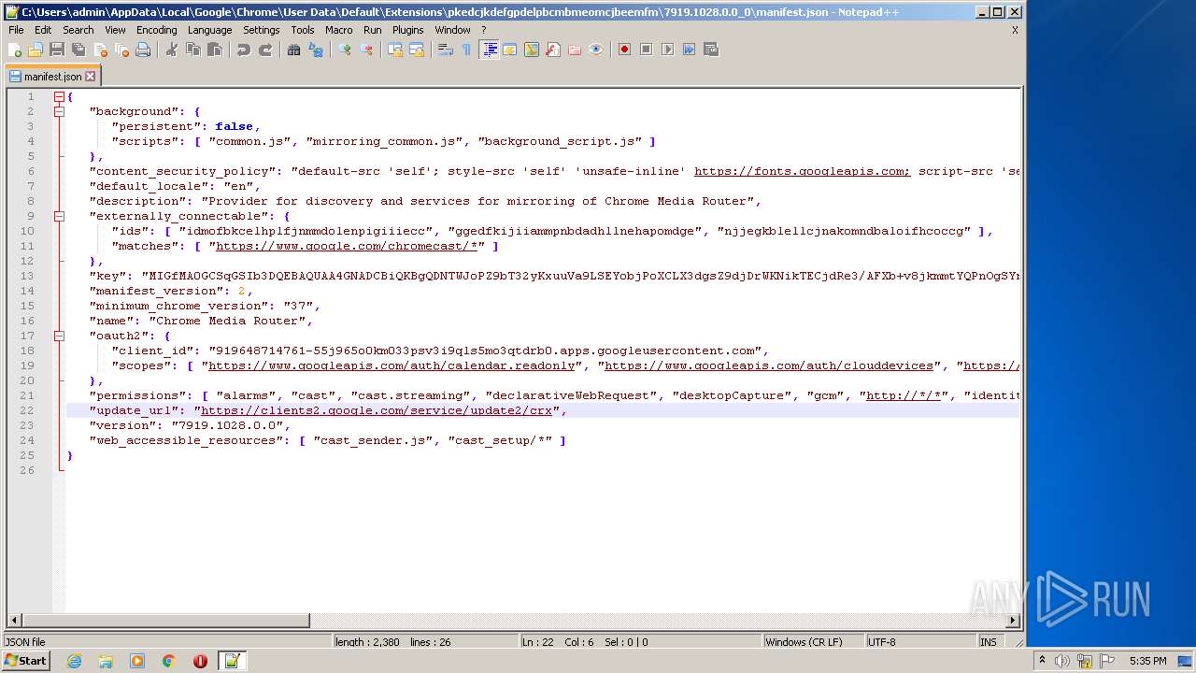Collapse the "background" block fold marker

tap(59, 111)
